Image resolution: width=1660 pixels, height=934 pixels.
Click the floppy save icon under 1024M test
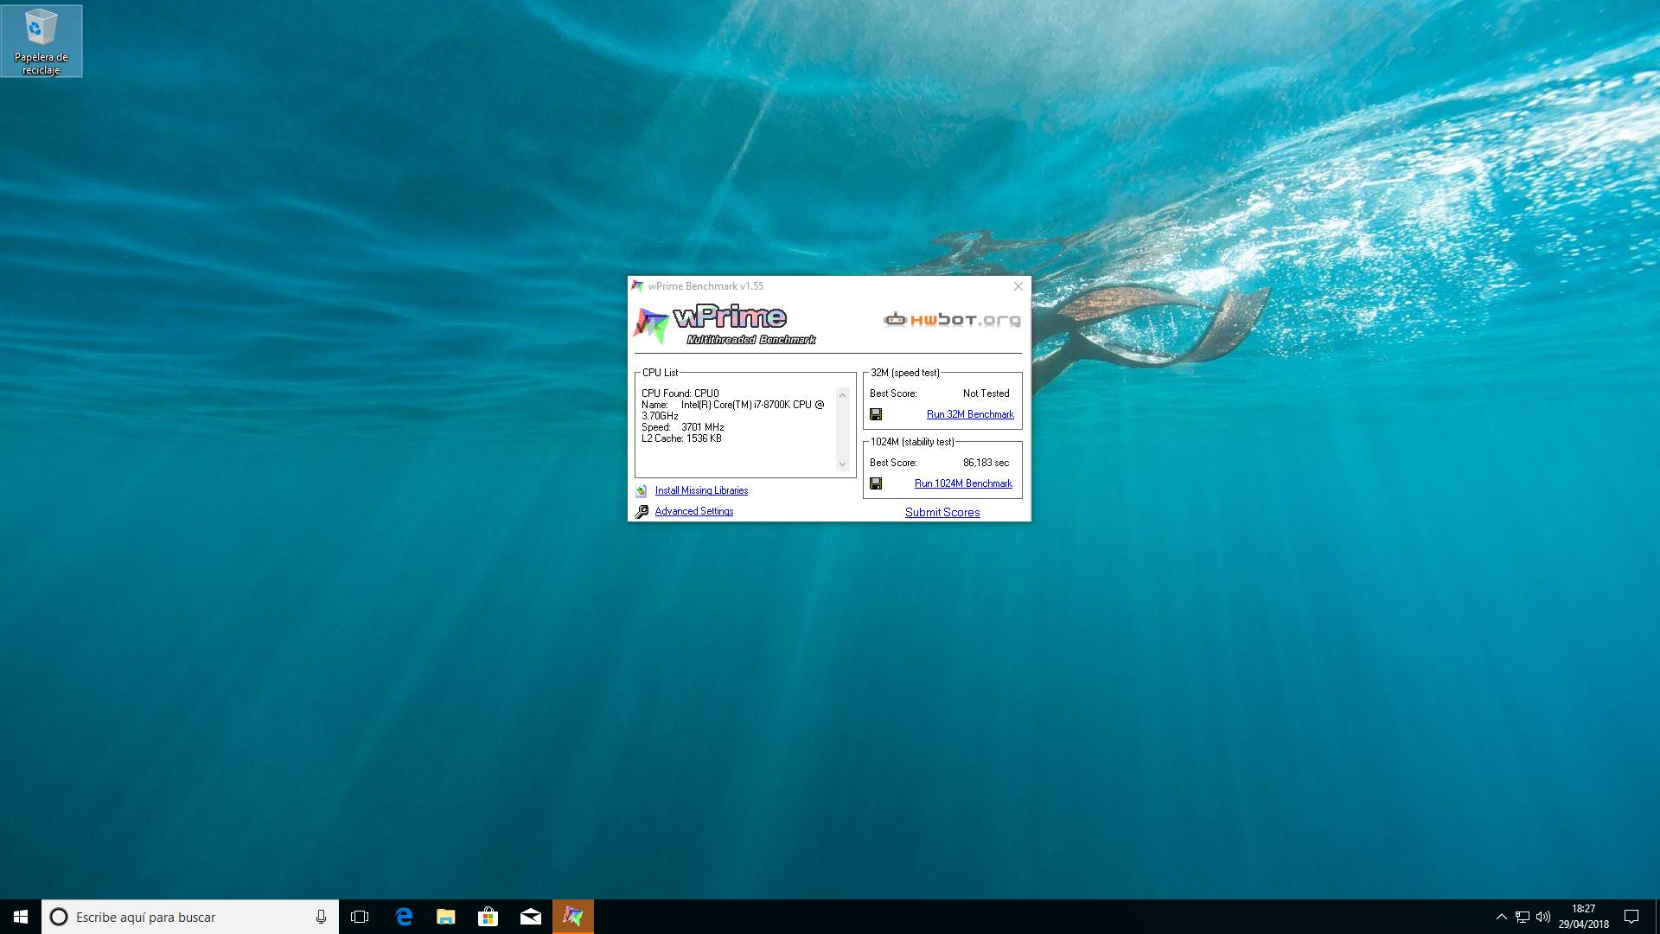click(x=876, y=484)
